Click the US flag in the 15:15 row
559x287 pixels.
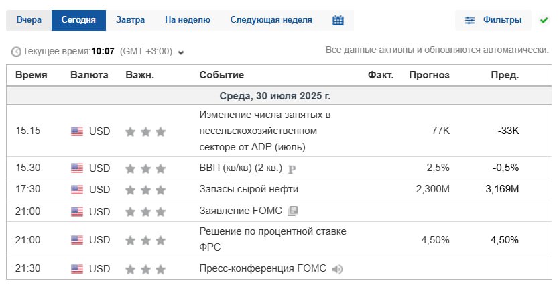(x=77, y=131)
